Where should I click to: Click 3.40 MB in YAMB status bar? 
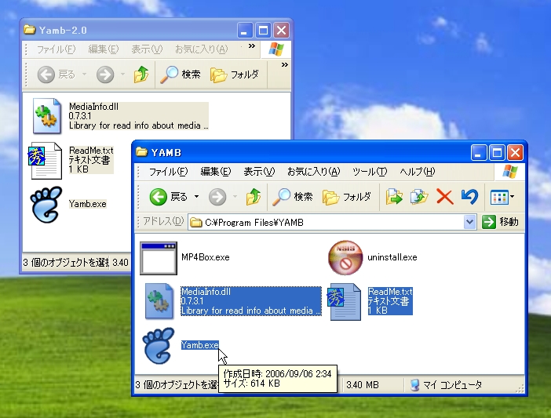click(363, 385)
